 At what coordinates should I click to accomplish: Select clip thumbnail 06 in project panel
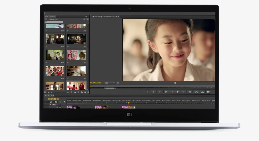click(76, 26)
